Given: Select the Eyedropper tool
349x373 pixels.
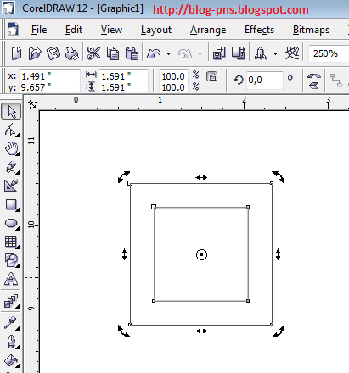Looking at the screenshot, I should [11, 322].
